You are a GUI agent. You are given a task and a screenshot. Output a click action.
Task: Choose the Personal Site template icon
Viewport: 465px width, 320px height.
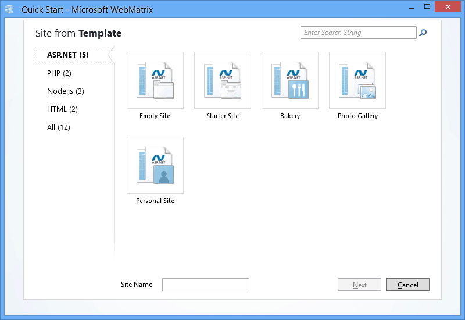point(155,165)
